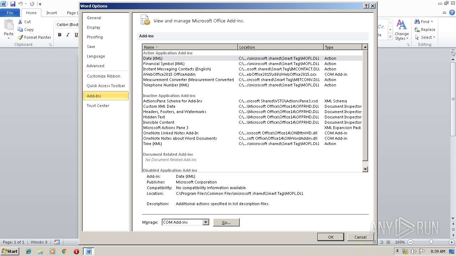Screen dimensions: 456x256
Task: Open Customize Quick Access Toolbar dropdown
Action: click(40, 4)
